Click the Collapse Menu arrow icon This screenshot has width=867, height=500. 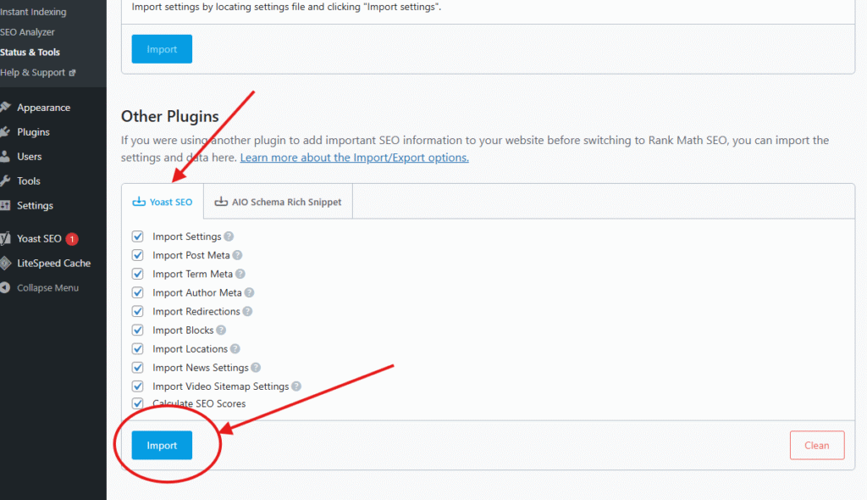click(x=5, y=287)
